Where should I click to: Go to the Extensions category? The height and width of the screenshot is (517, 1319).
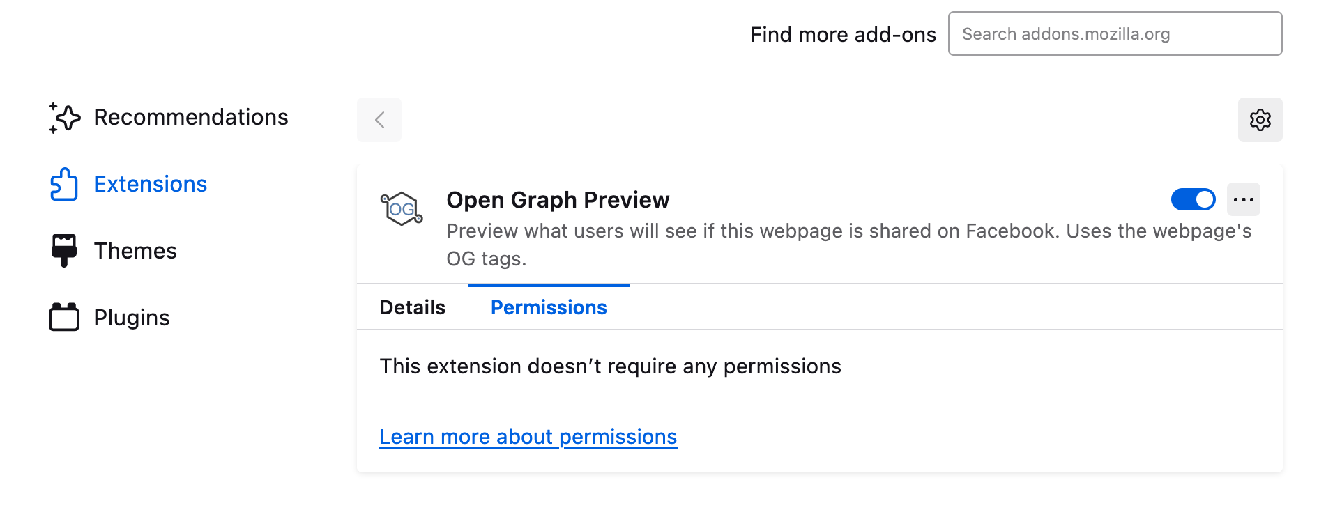click(x=150, y=184)
